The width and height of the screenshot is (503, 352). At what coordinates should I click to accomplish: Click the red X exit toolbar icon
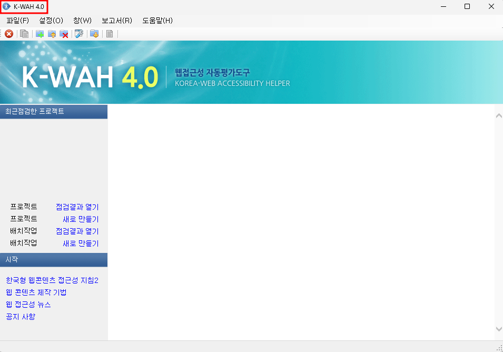pos(9,34)
